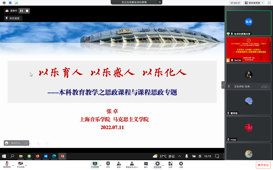This screenshot has width=273, height=170.
Task: Select SHCM participant video thumbnail
Action: (x=248, y=50)
